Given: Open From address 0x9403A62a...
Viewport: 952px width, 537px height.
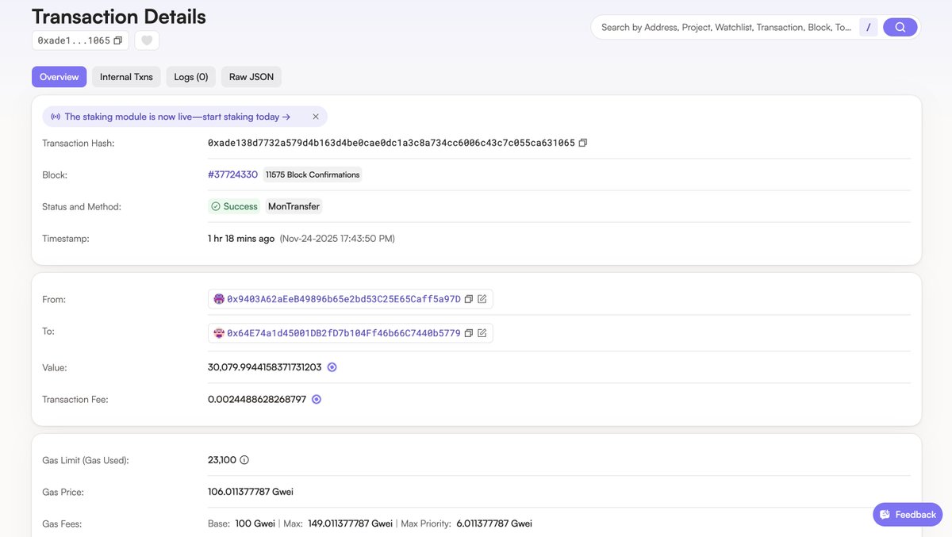Looking at the screenshot, I should click(x=344, y=299).
